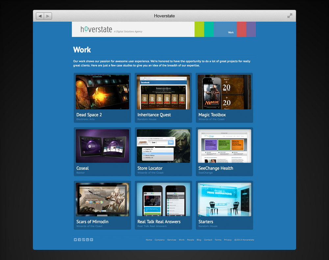Screen dimensions: 329x260
Task: Click the Inheritance Quest title
Action: tap(154, 115)
